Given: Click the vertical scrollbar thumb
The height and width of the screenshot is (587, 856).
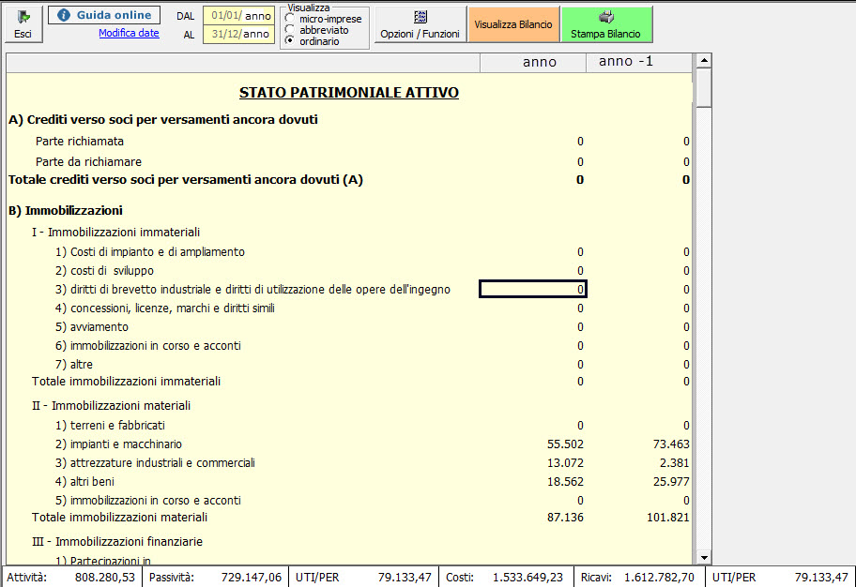Looking at the screenshot, I should [703, 89].
